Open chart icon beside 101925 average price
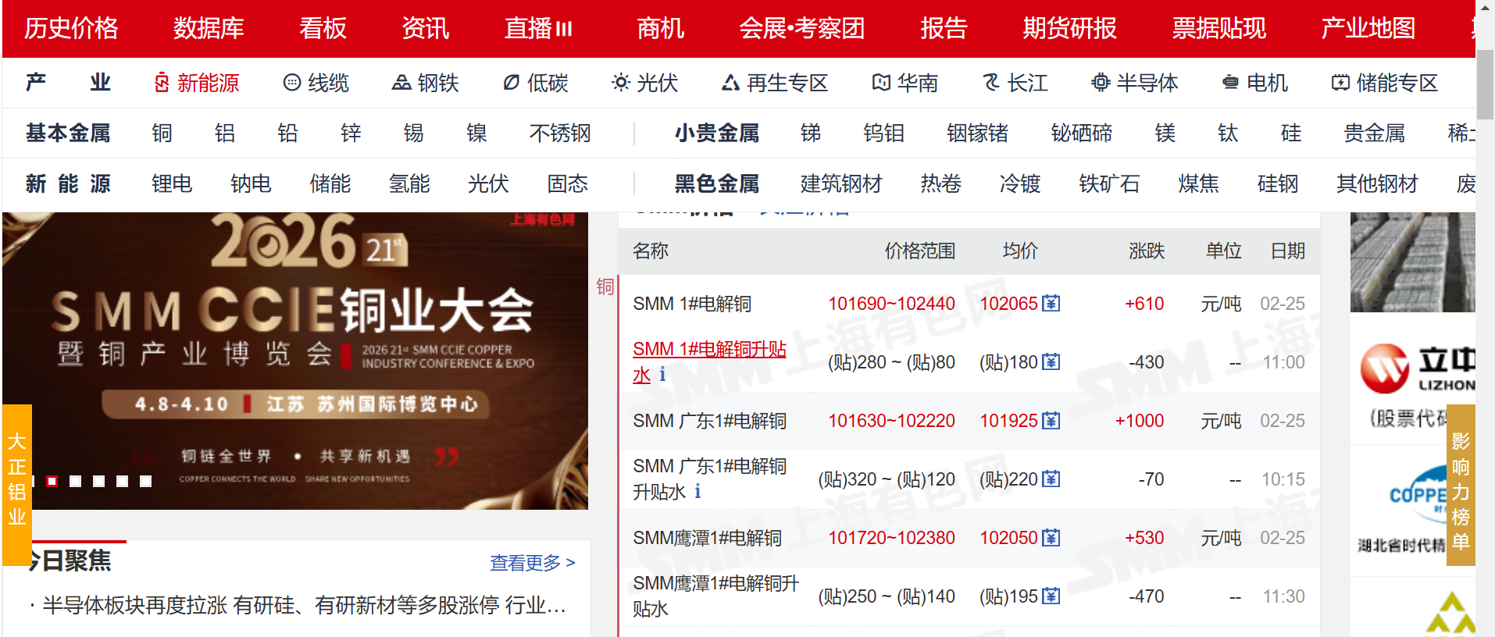1495x637 pixels. pyautogui.click(x=1051, y=421)
